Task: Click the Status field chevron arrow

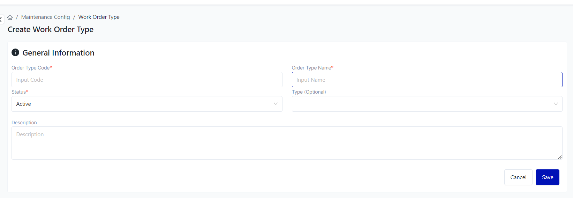Action: click(276, 104)
